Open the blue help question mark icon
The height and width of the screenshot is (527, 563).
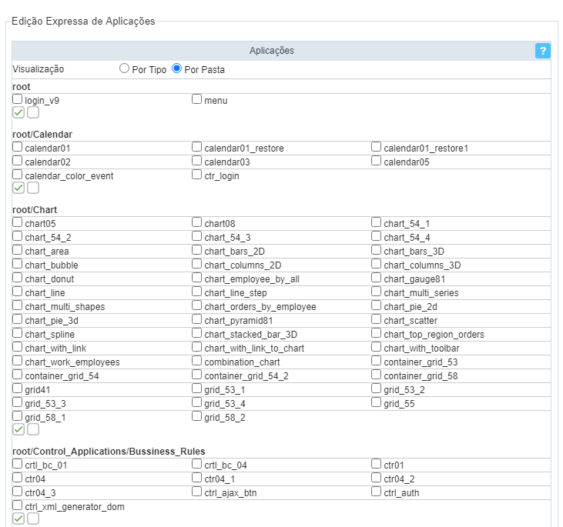pos(543,51)
